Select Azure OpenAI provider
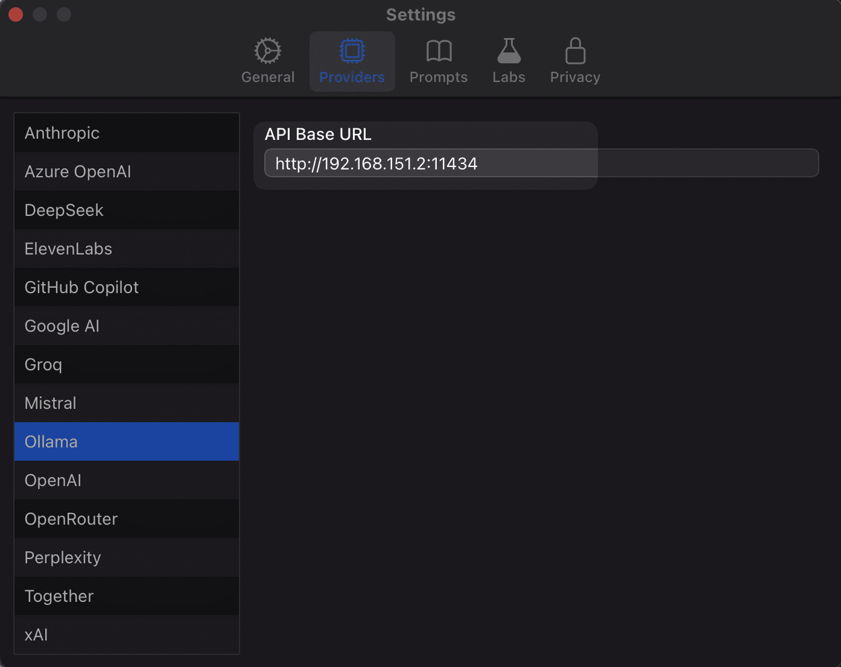This screenshot has width=841, height=667. 127,171
